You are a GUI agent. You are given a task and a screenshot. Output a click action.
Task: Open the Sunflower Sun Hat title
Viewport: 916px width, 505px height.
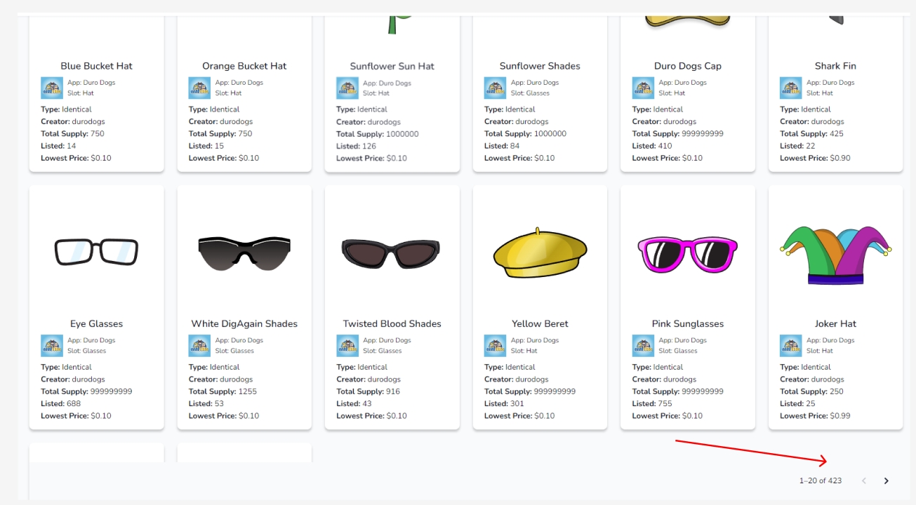392,66
